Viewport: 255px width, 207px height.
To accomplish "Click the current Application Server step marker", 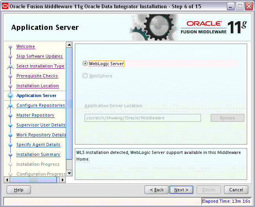I will 11,95.
